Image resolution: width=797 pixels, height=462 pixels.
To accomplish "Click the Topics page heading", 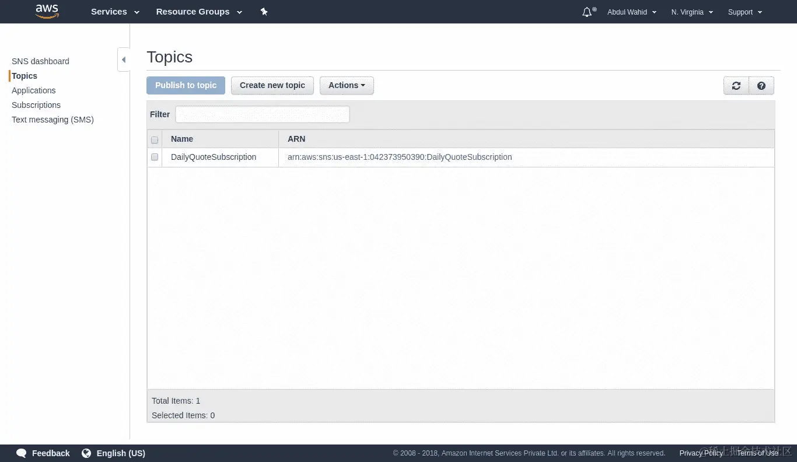I will pos(169,57).
